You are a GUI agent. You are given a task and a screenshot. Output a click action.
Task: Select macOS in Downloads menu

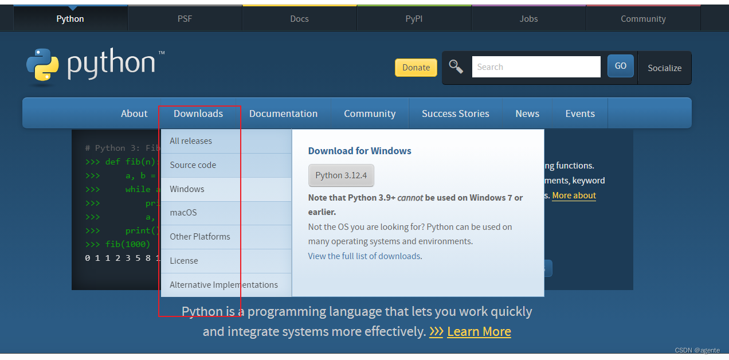(x=226, y=213)
